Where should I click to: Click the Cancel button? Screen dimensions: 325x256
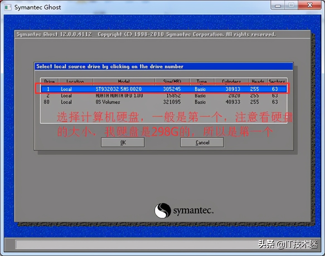(202, 142)
